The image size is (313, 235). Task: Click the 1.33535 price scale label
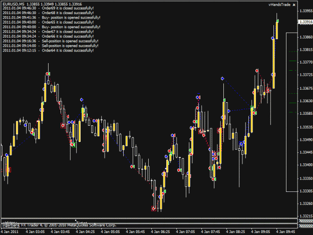click(306, 127)
